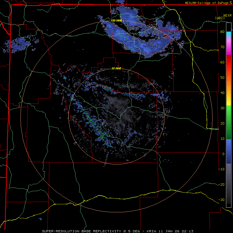Click the 0 dBZ tick label

click(x=223, y=154)
